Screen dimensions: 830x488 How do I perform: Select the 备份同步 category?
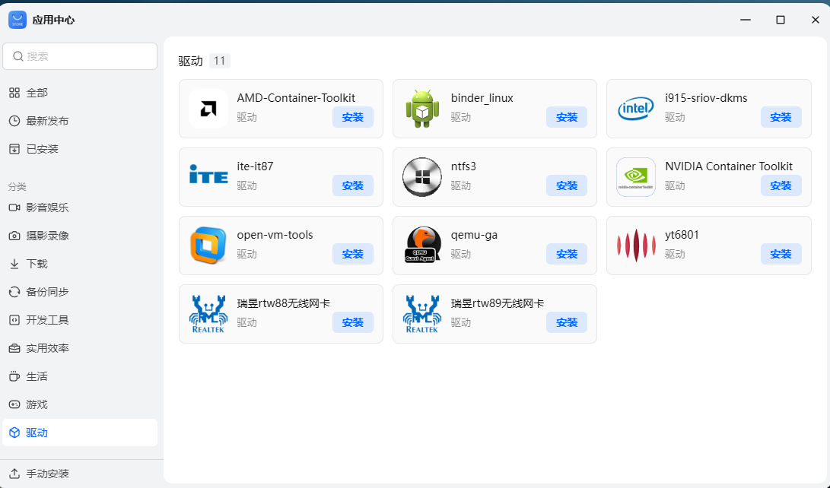(80, 292)
